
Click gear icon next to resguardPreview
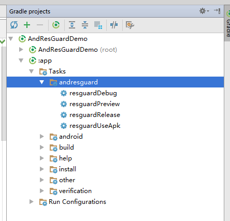click(x=64, y=104)
